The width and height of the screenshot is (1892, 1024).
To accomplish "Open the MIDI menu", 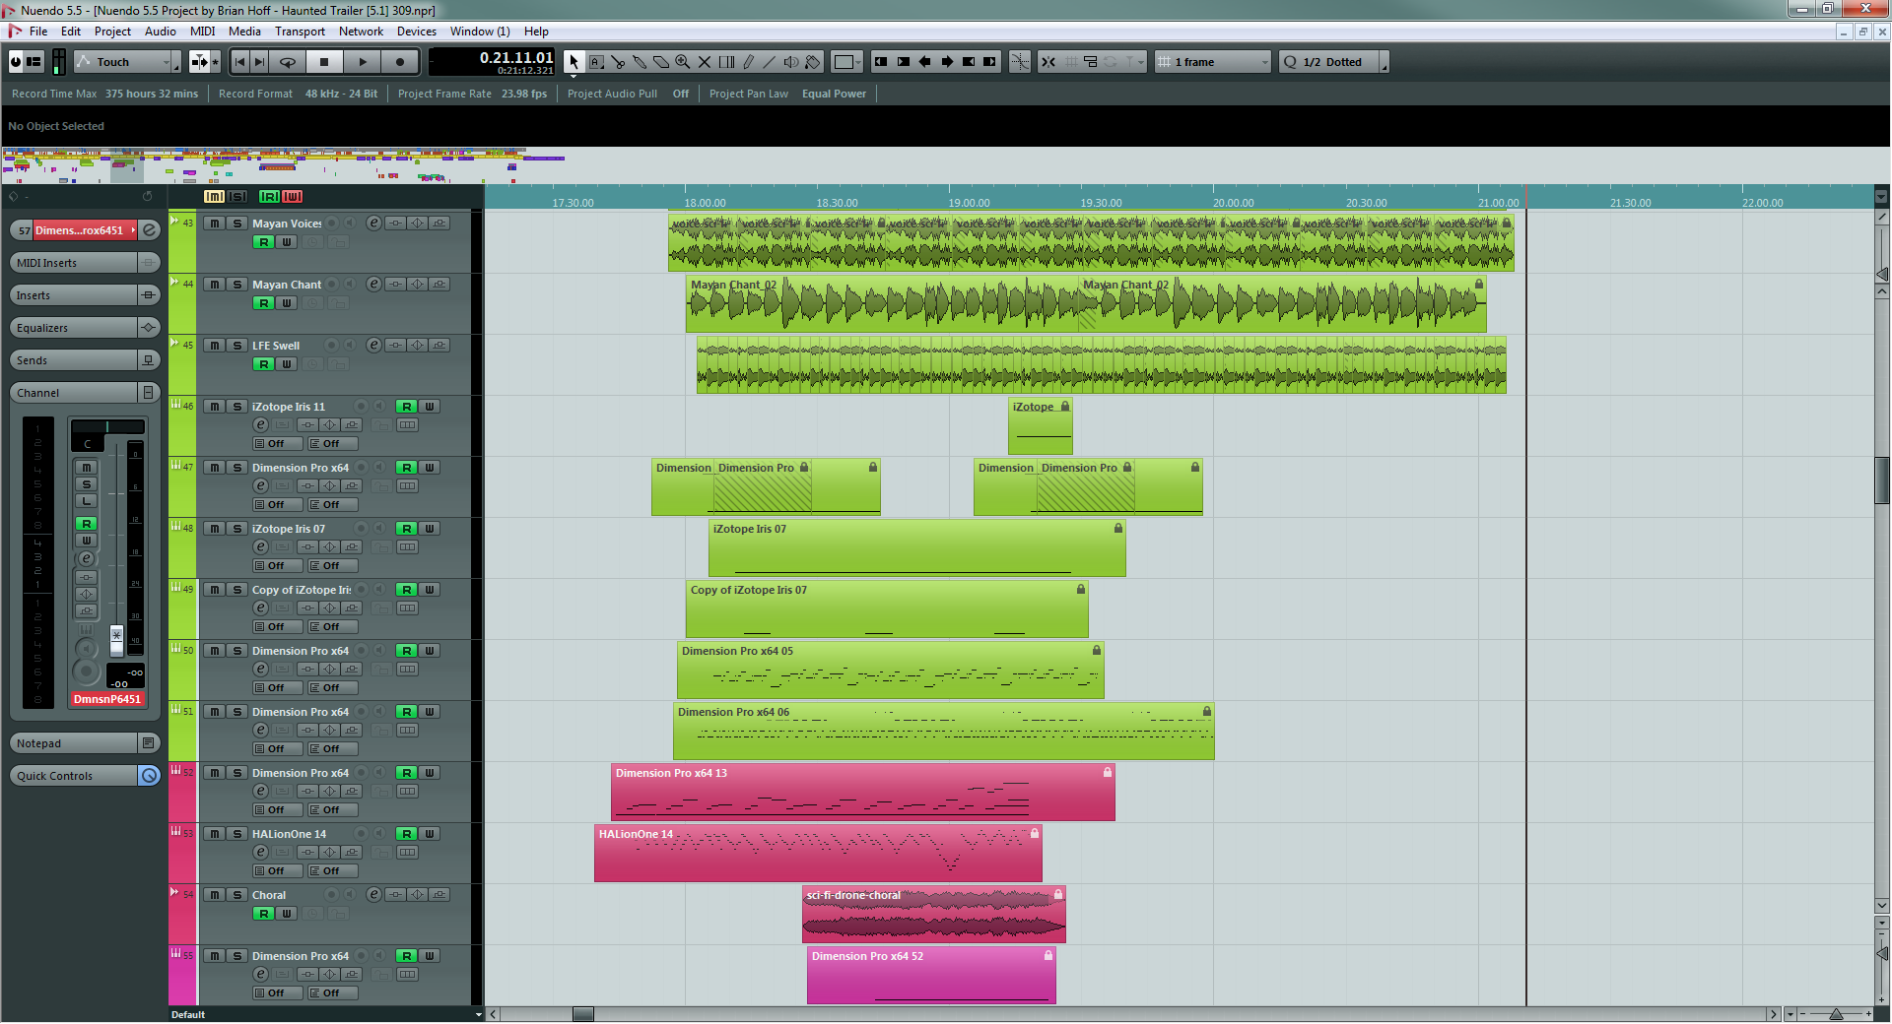I will point(202,32).
